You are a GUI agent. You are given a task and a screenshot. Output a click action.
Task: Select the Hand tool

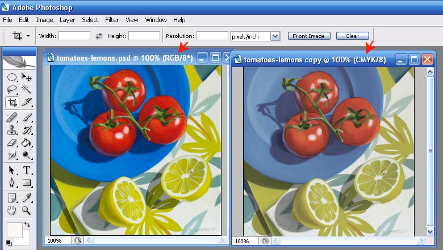[x=11, y=210]
